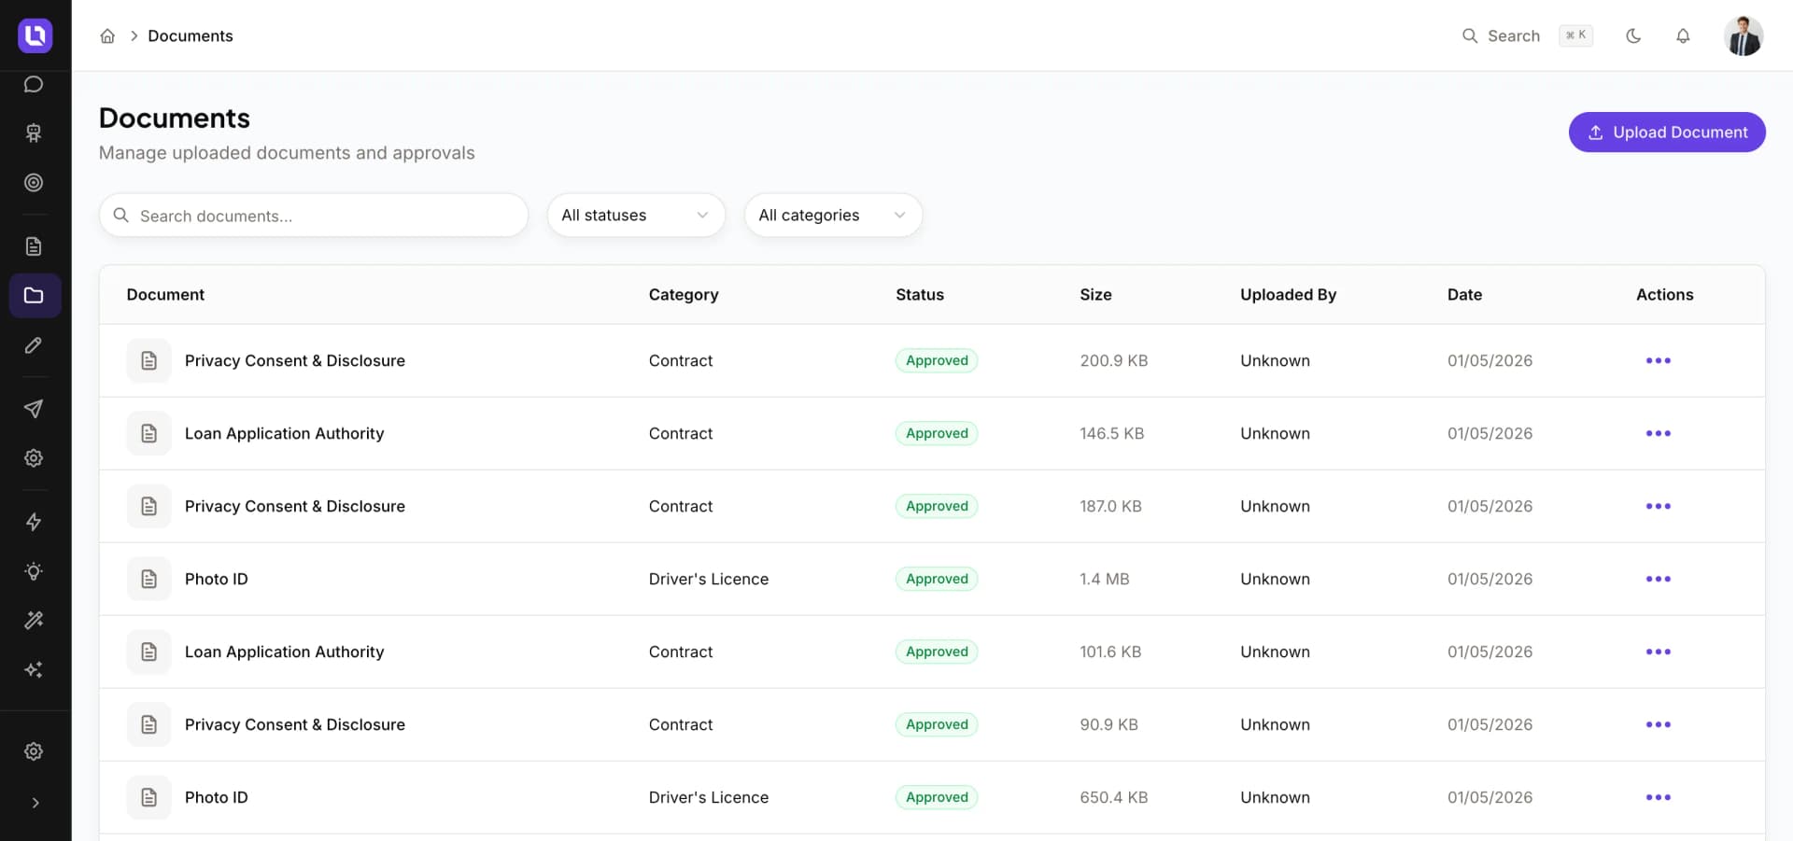
Task: Open the 1.4 MB Photo ID document
Action: (217, 579)
